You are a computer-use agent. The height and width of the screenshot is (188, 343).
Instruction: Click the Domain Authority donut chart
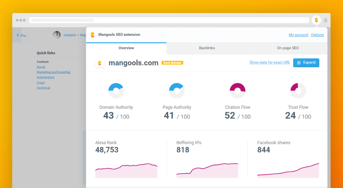pyautogui.click(x=116, y=90)
